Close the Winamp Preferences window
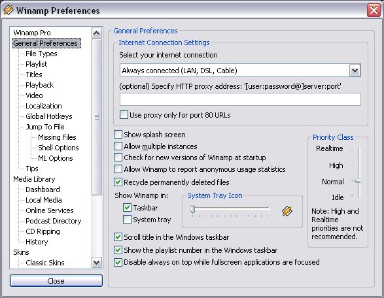The height and width of the screenshot is (298, 384). (374, 10)
